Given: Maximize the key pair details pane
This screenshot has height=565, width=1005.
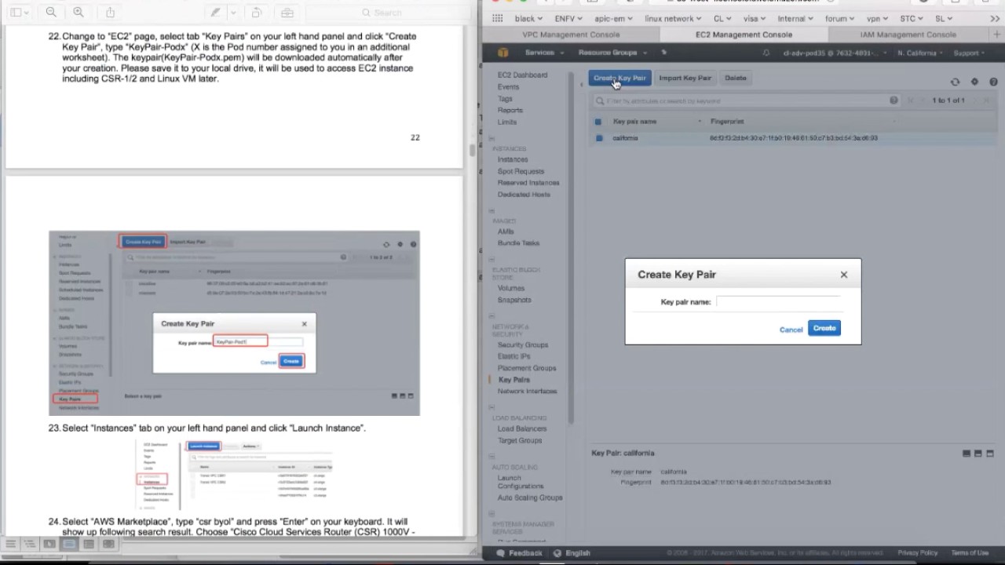Looking at the screenshot, I should [990, 454].
